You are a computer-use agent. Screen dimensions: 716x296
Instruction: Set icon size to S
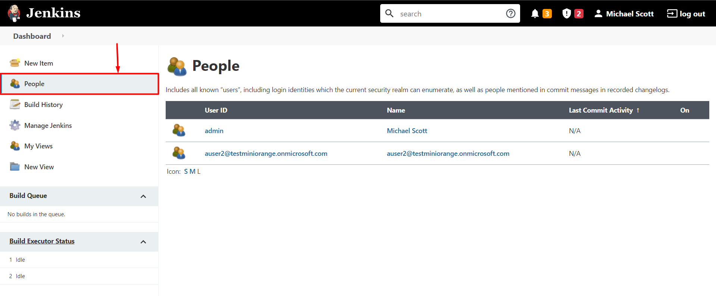click(x=186, y=171)
